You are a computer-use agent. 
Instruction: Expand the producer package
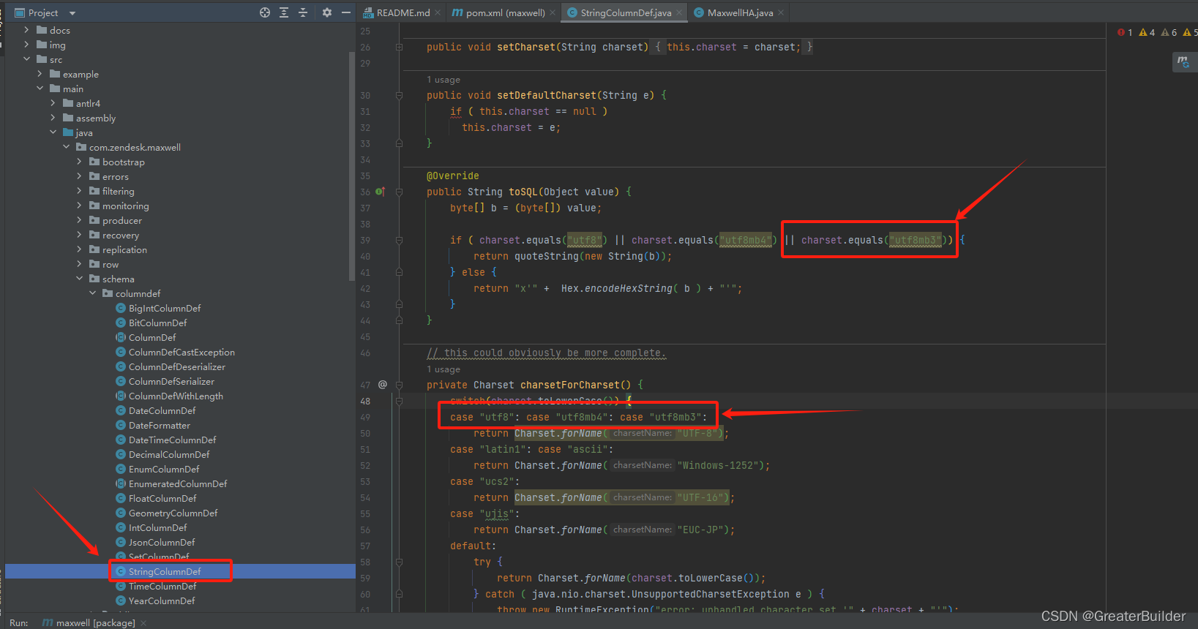[x=80, y=220]
